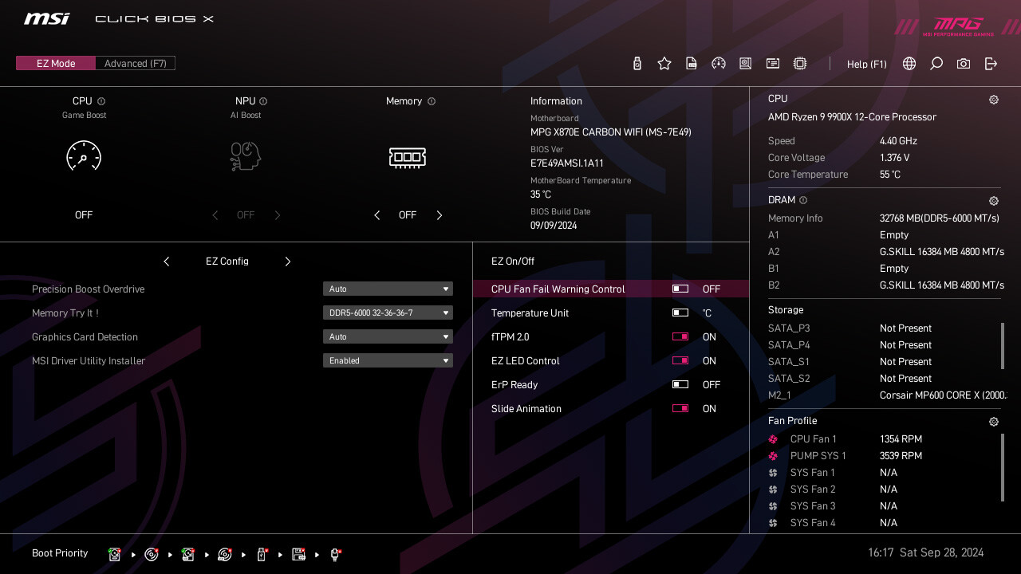Take a screenshot with the camera icon
This screenshot has height=574, width=1021.
pyautogui.click(x=964, y=64)
